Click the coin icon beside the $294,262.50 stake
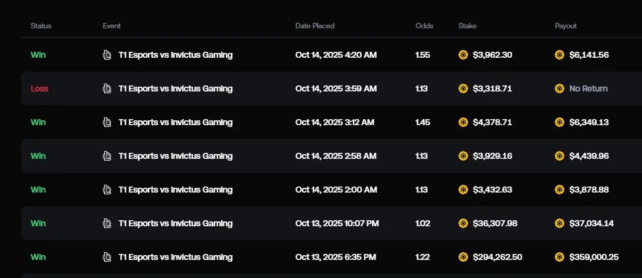The height and width of the screenshot is (278, 642). point(463,257)
